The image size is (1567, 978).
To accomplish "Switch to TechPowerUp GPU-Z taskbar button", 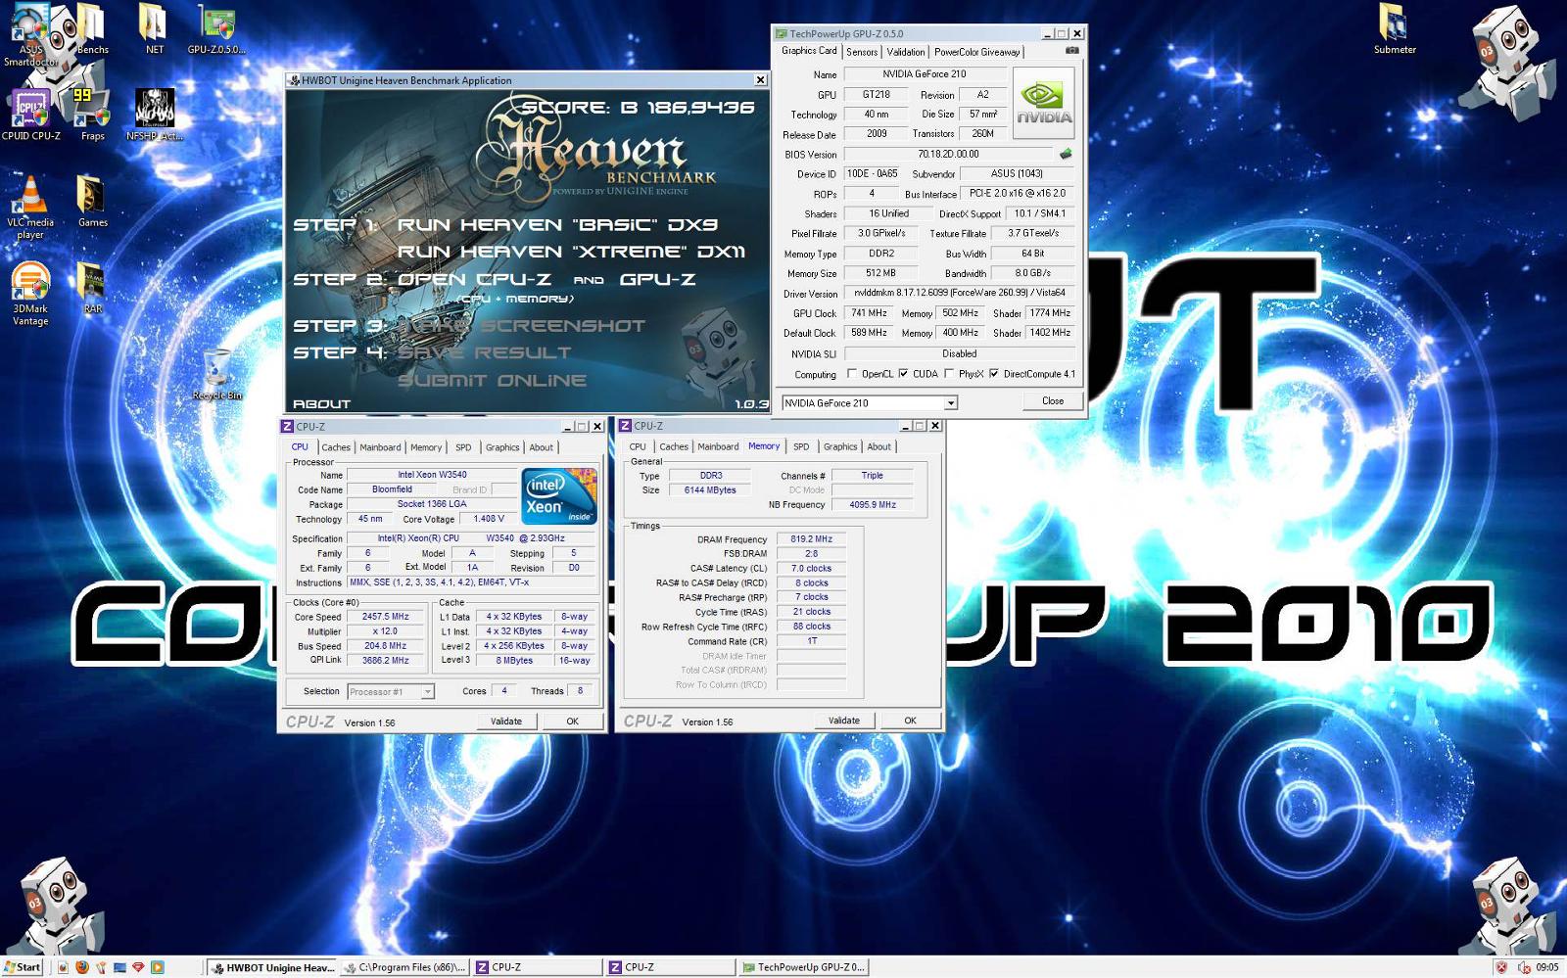I will [804, 967].
